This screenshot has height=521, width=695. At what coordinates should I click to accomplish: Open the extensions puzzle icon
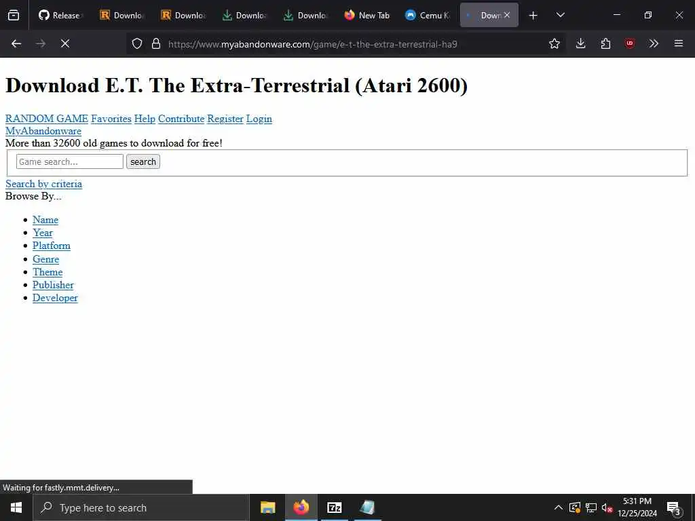click(605, 43)
